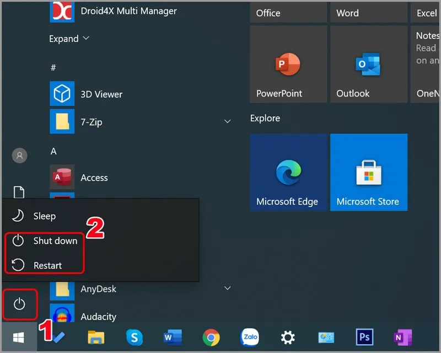
Task: Expand the AnyDesk folder chevron
Action: tap(227, 288)
